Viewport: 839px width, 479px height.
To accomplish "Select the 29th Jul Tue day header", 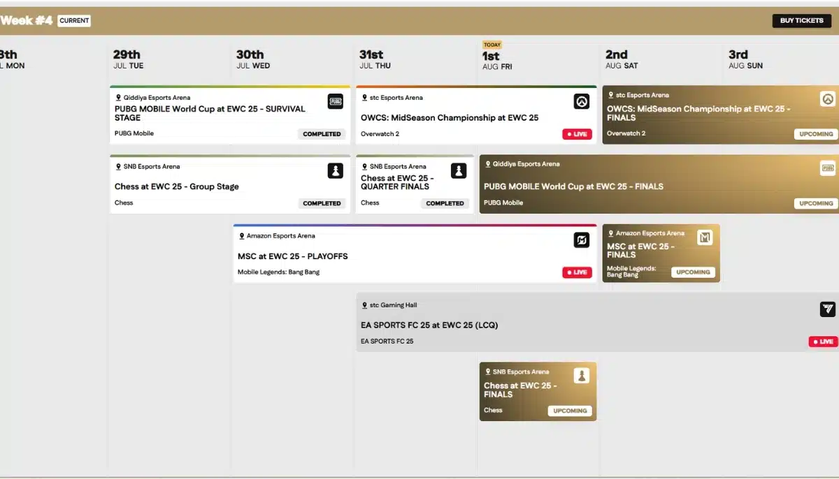I will (129, 59).
